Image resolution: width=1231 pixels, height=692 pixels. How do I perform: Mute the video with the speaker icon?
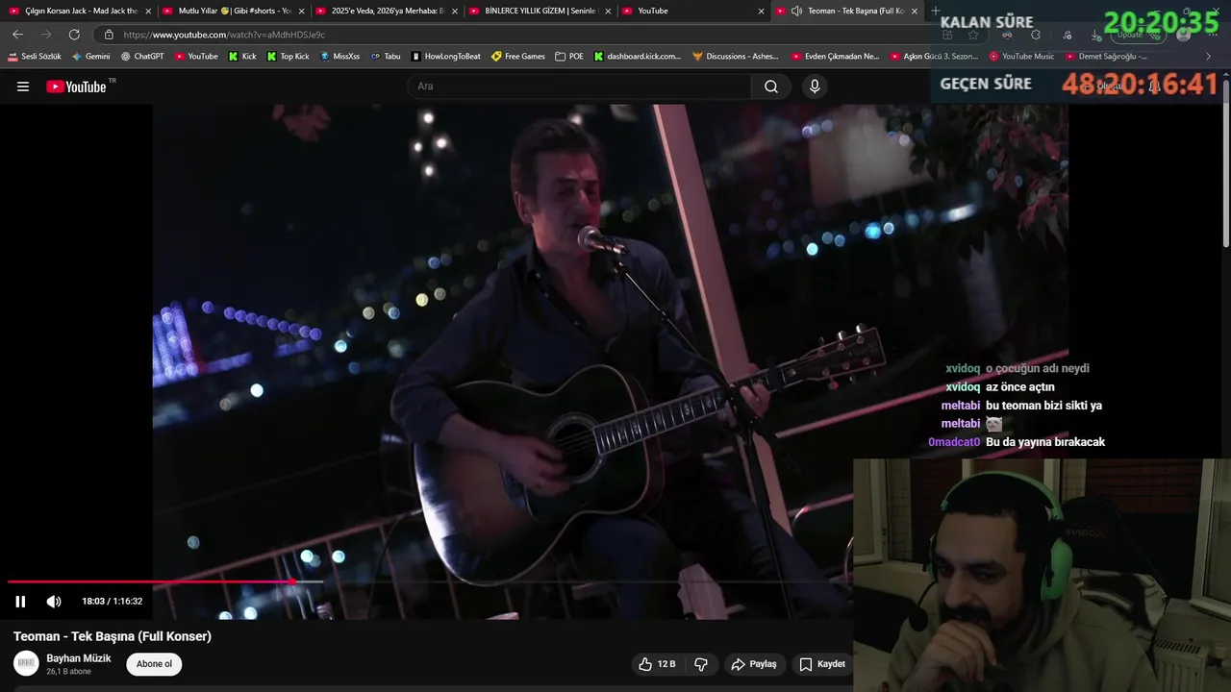click(x=54, y=602)
